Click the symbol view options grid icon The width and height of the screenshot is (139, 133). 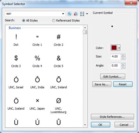coord(82,14)
